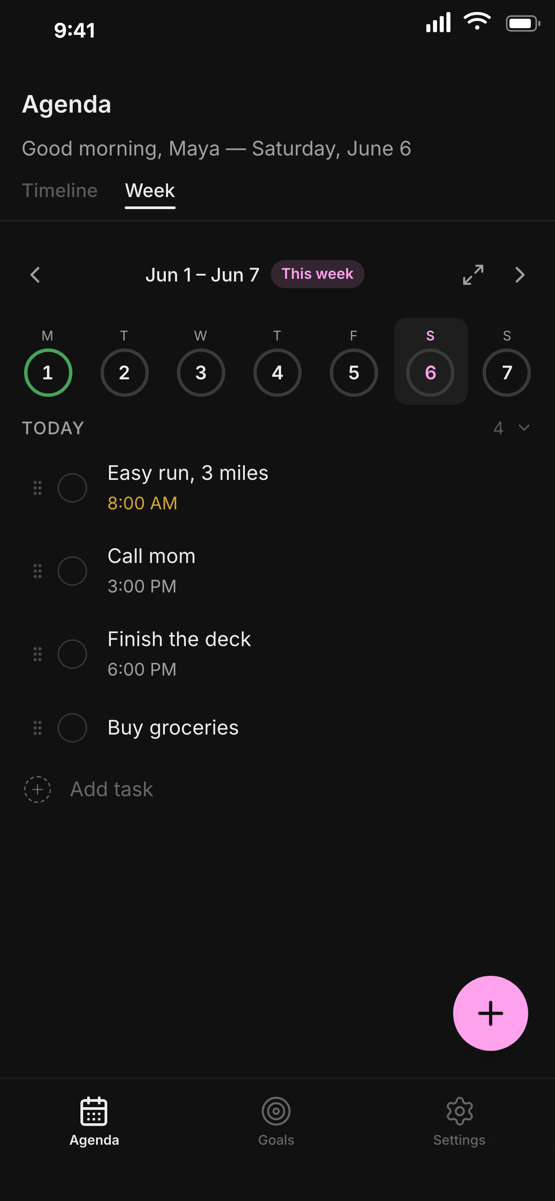
Task: Open the Goals target icon tab
Action: click(276, 1111)
